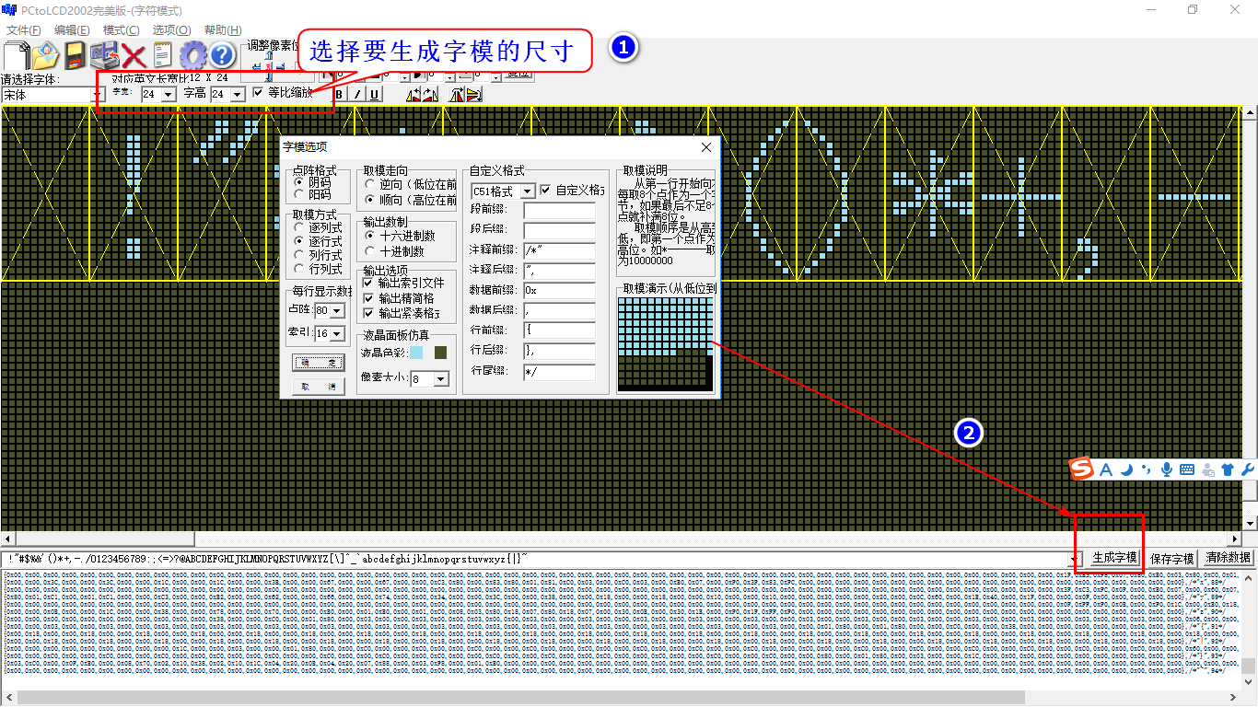Select the 阴码 radio option
The width and height of the screenshot is (1258, 707).
298,182
